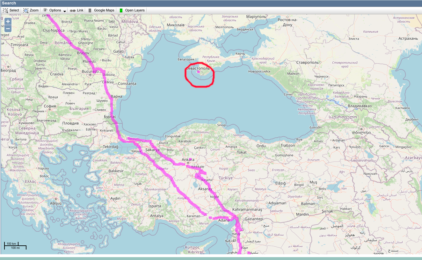Toggle the green Open Layers indicator
This screenshot has height=260, width=422.
tap(121, 10)
